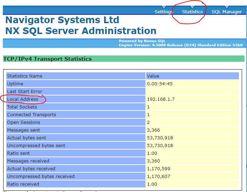Click the Total Sockets label
Image resolution: width=247 pixels, height=192 pixels.
[22, 107]
